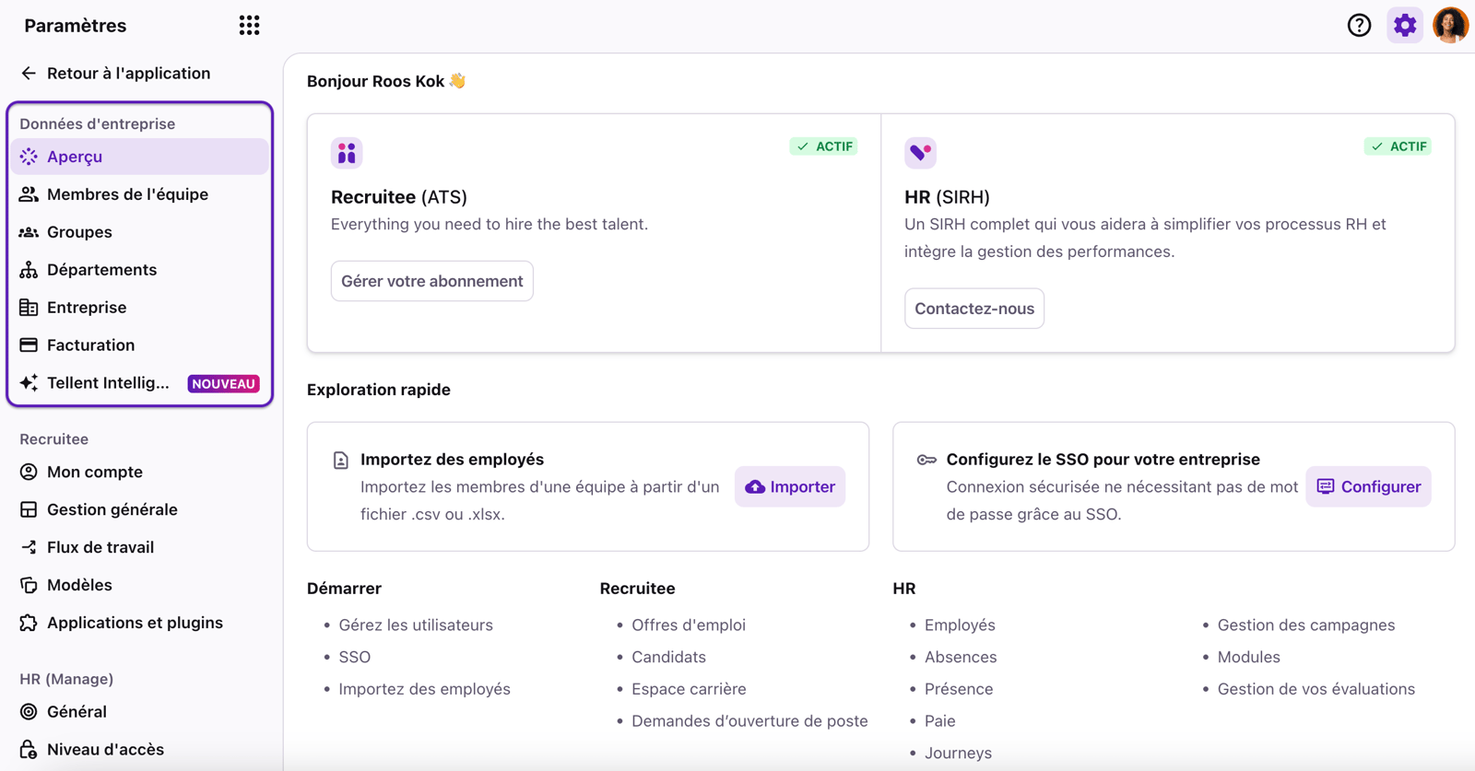The image size is (1475, 771).
Task: Click the Exploration rapide heading
Action: point(379,390)
